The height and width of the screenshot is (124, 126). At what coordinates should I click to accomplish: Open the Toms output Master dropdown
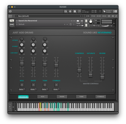45,89
